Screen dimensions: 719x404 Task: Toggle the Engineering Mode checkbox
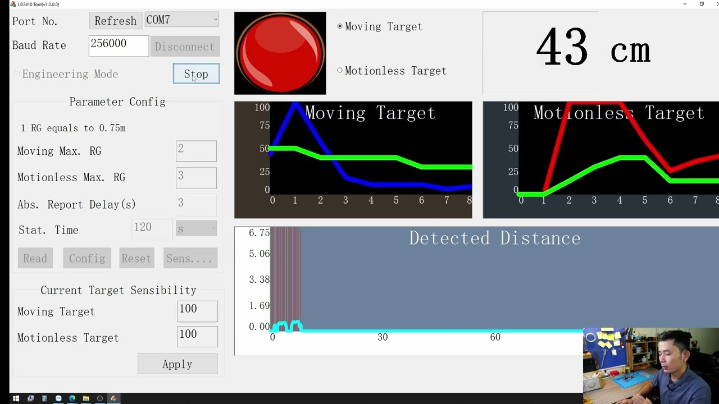point(17,74)
